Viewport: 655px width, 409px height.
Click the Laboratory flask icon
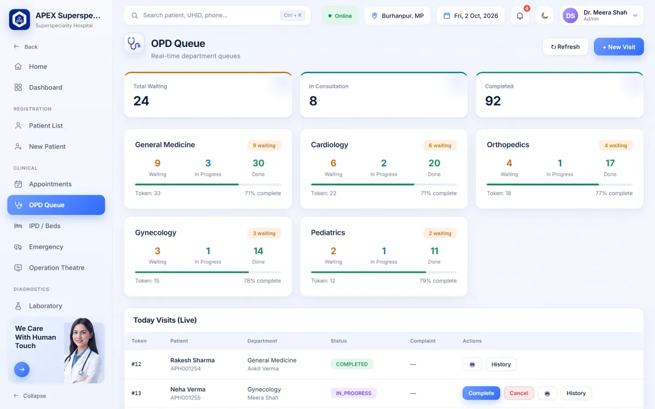18,306
